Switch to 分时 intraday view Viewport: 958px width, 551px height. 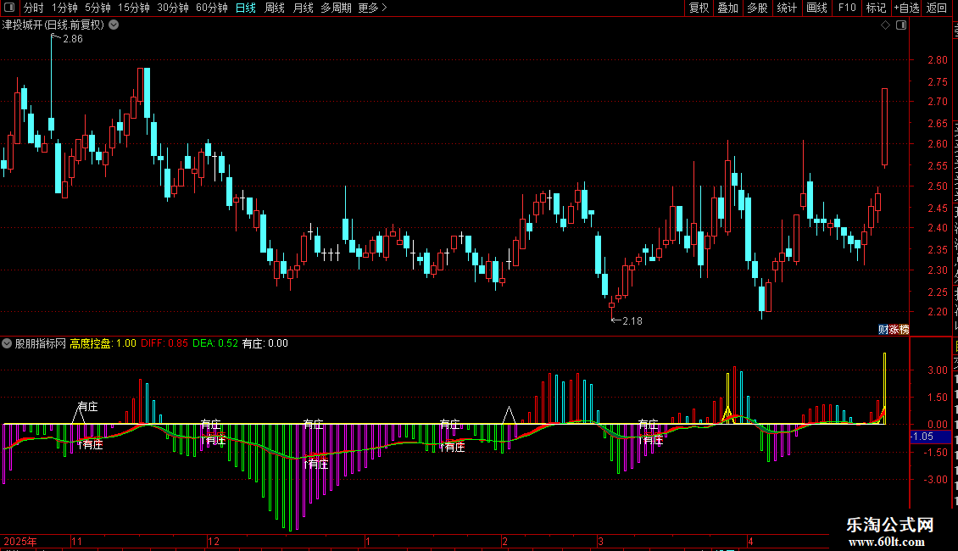[34, 8]
